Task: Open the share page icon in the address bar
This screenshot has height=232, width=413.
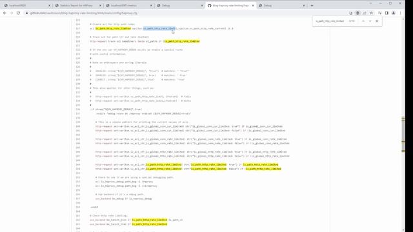Action: [365, 13]
